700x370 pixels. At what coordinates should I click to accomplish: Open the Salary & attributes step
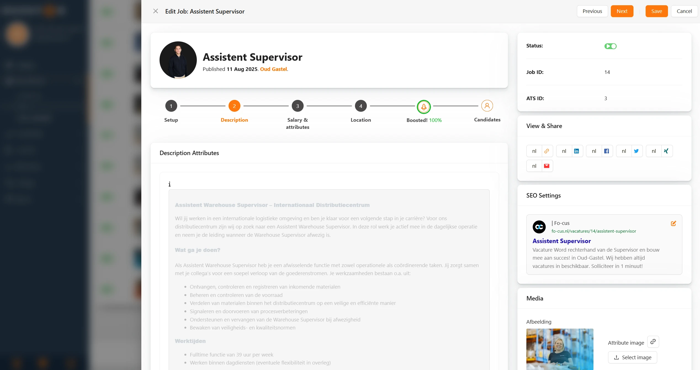pyautogui.click(x=298, y=106)
